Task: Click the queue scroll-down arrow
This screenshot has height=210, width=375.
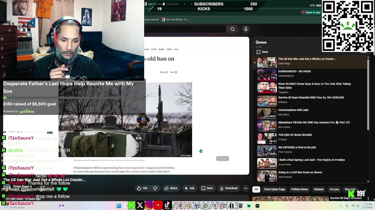Action: pyautogui.click(x=368, y=181)
